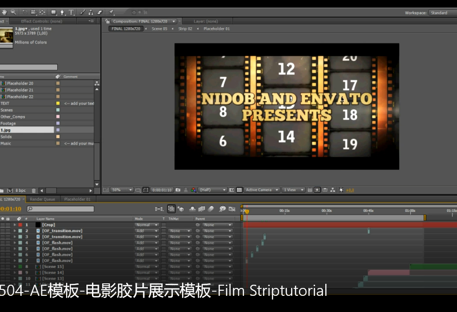Navigate to Strip 02 breadcrumb
The height and width of the screenshot is (312, 457).
[185, 29]
